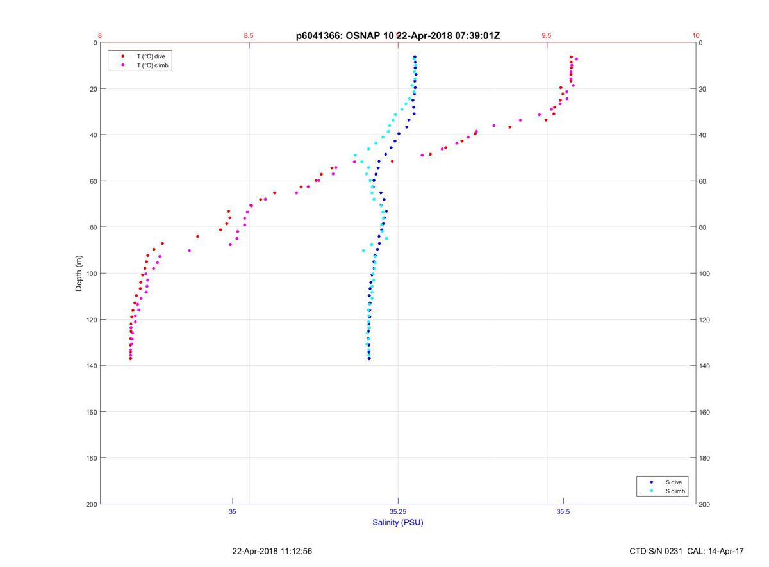This screenshot has width=769, height=567.
Task: Click the 'CTD S/N 0231 CAL: 14-Apr-17' text
Action: coord(686,551)
